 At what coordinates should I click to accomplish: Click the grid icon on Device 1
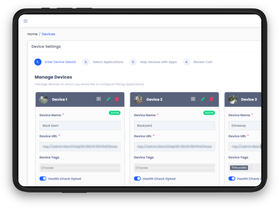98,99
